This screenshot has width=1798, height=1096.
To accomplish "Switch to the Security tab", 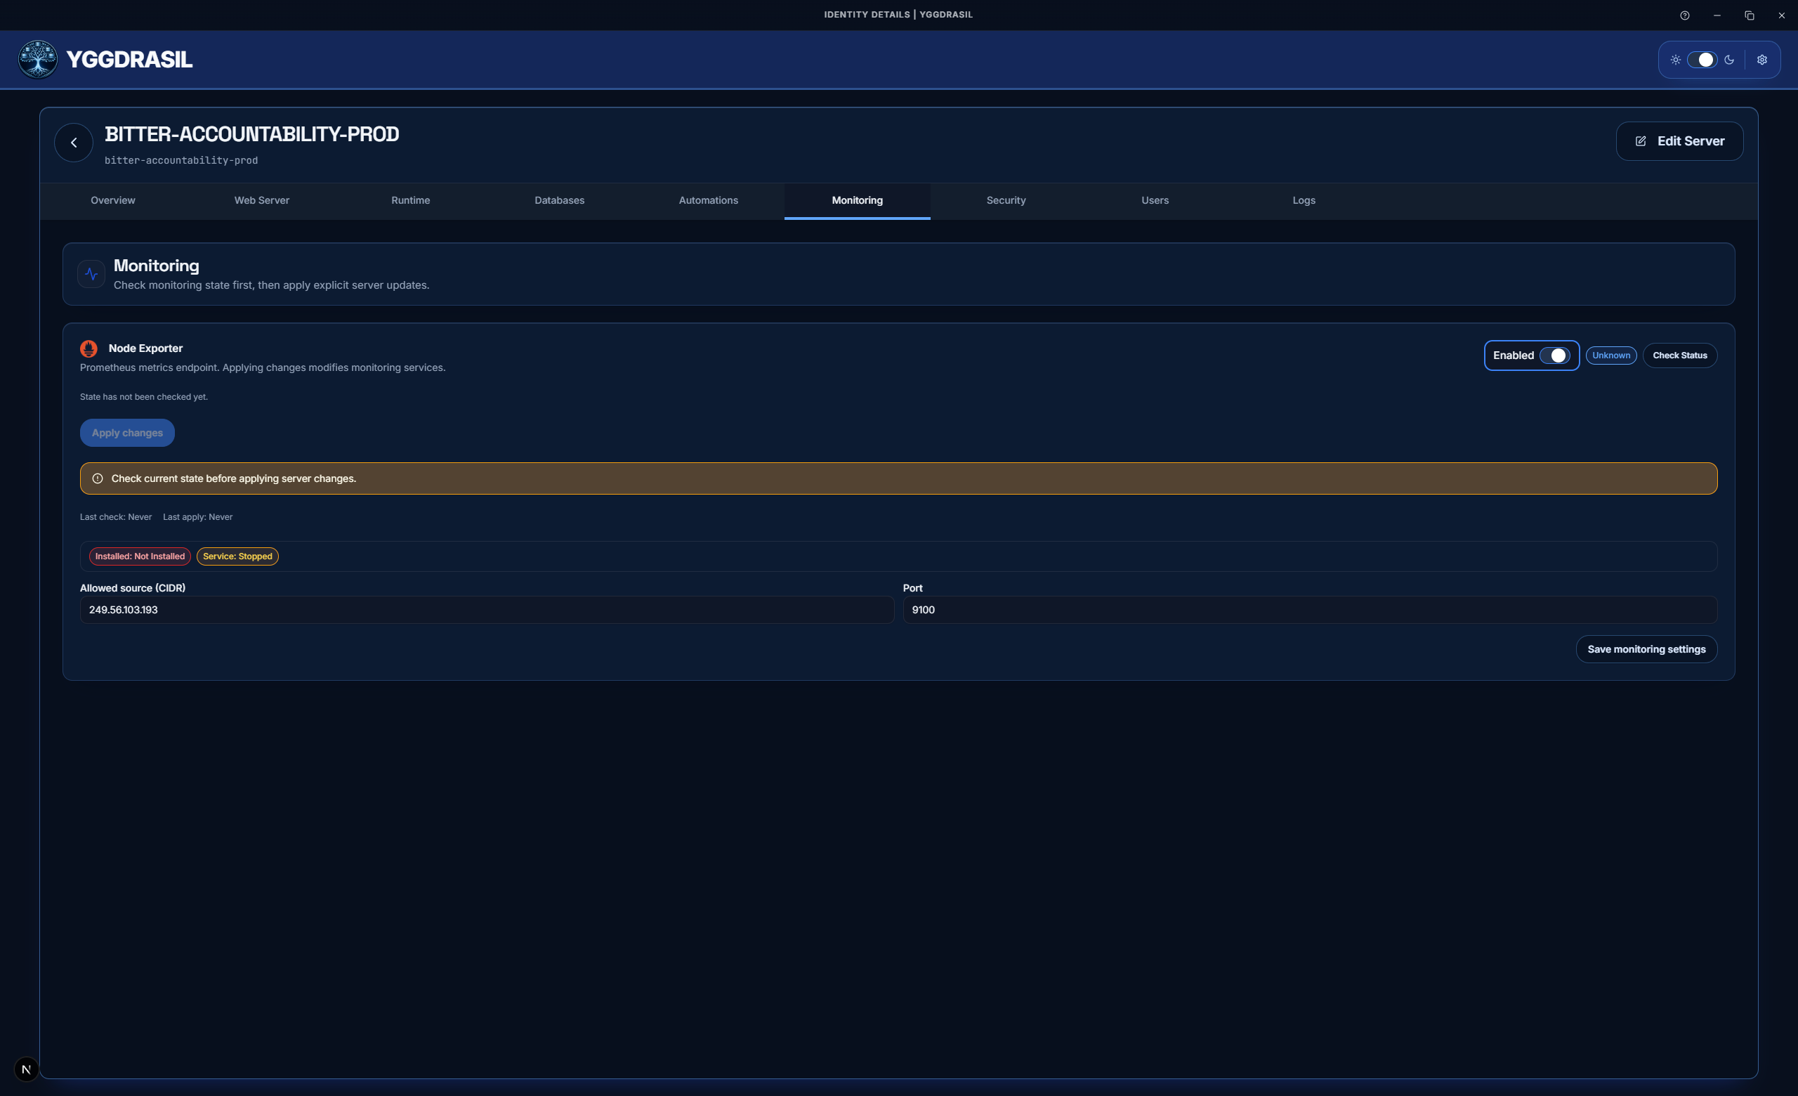I will [1006, 200].
